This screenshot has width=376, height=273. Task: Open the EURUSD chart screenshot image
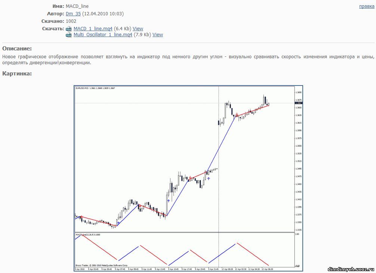pyautogui.click(x=188, y=178)
